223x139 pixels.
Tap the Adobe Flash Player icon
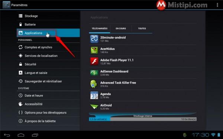click(94, 61)
